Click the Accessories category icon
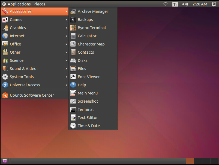The height and width of the screenshot is (165, 219). click(x=5, y=11)
